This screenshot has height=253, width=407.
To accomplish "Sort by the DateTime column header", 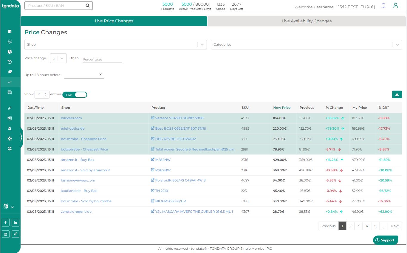I will [x=35, y=108].
